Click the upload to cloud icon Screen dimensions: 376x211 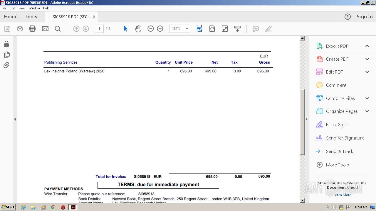[20, 29]
